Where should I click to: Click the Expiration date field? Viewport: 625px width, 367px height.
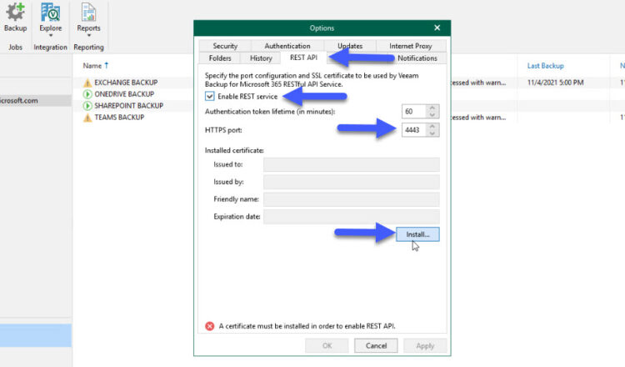[x=351, y=217]
